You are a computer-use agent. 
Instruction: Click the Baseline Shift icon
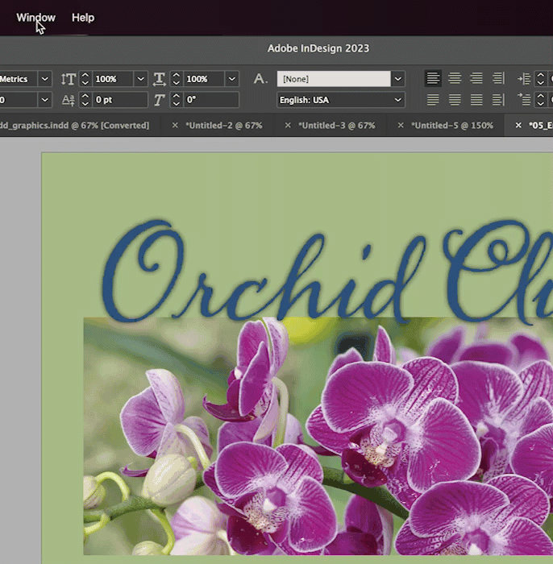point(69,100)
